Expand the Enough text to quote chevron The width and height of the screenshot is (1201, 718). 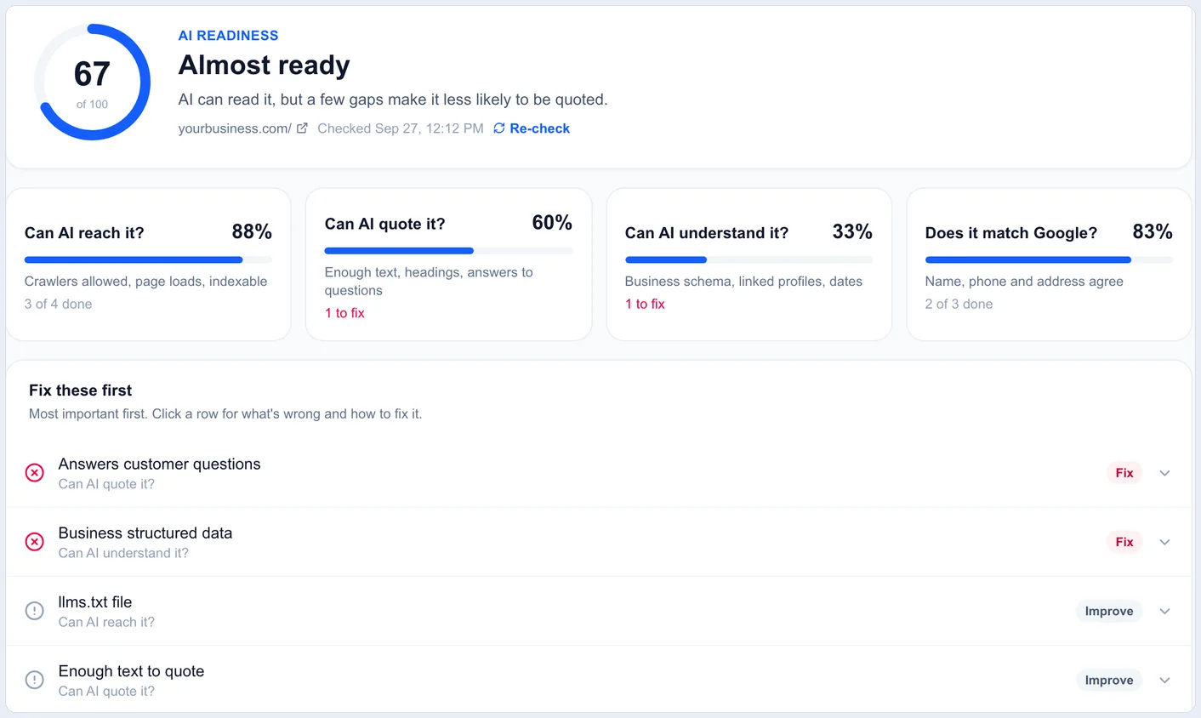tap(1165, 680)
